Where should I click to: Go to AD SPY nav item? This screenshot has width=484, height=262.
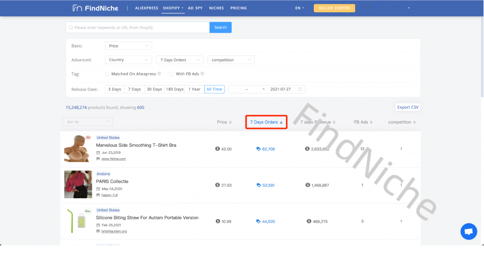[195, 8]
